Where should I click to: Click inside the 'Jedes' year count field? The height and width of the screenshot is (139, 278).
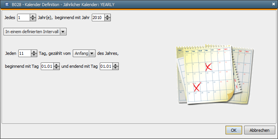[24, 18]
